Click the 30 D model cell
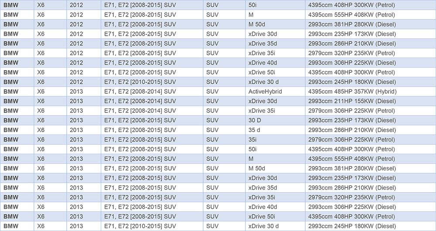This screenshot has width=436, height=231. [255, 120]
